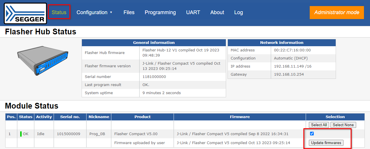Image resolution: width=370 pixels, height=149 pixels.
Task: Click the Administrator mode button
Action: pos(337,12)
